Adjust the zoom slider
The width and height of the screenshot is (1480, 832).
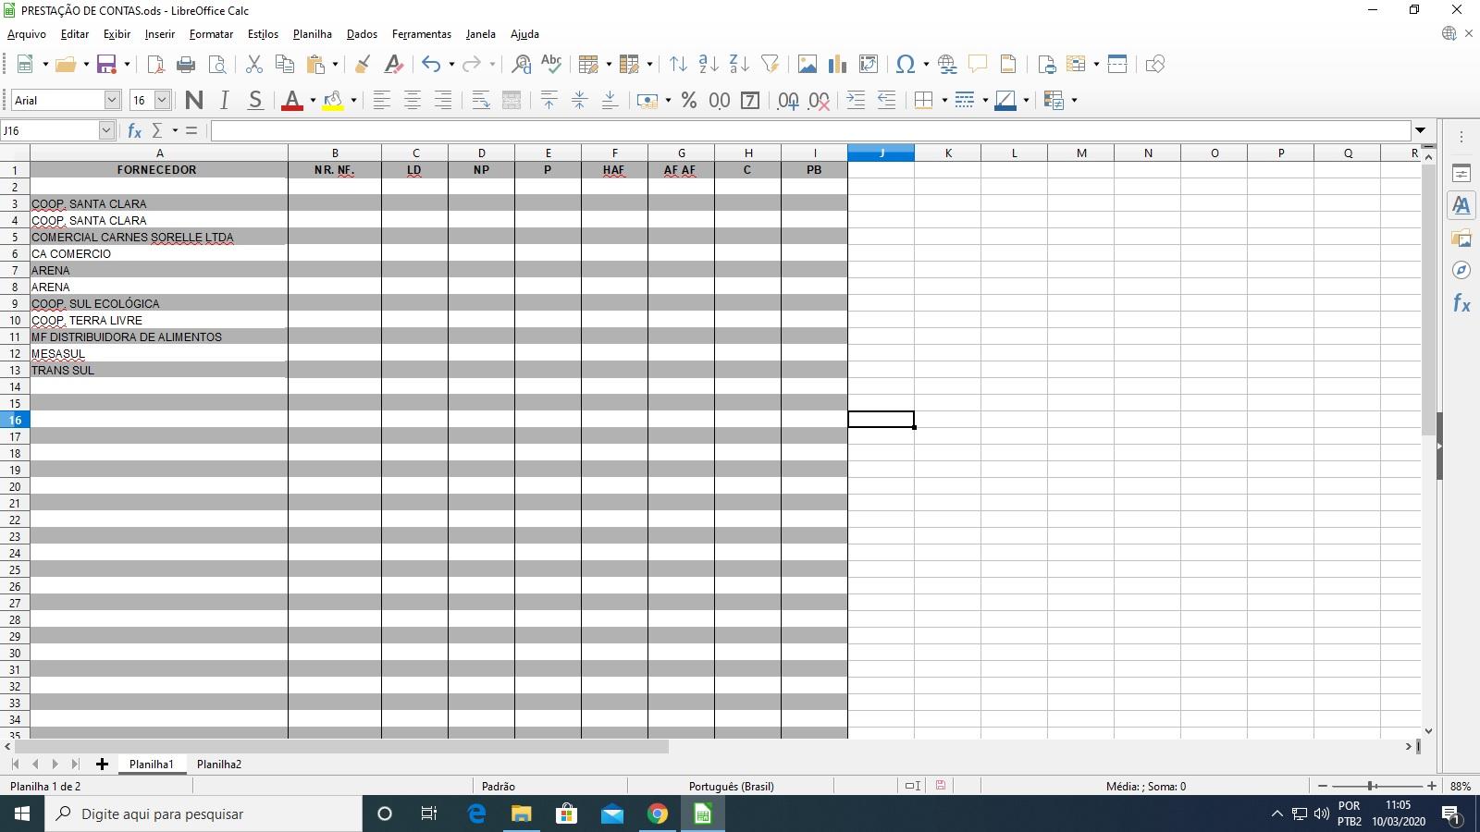click(x=1372, y=786)
